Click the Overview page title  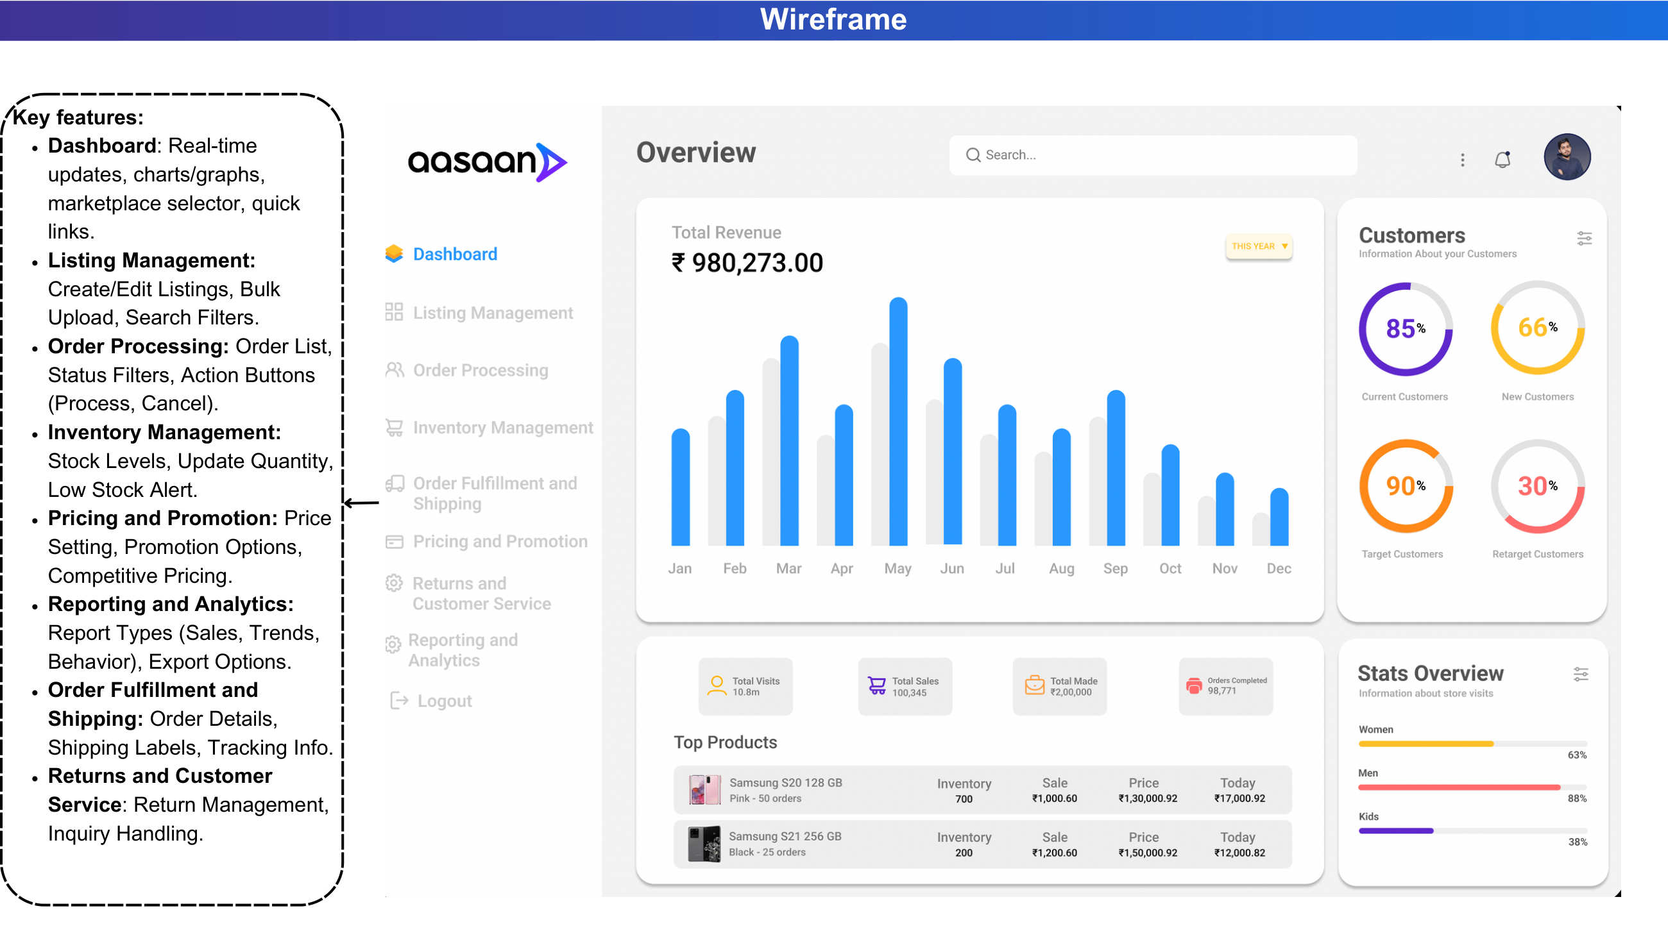695,152
